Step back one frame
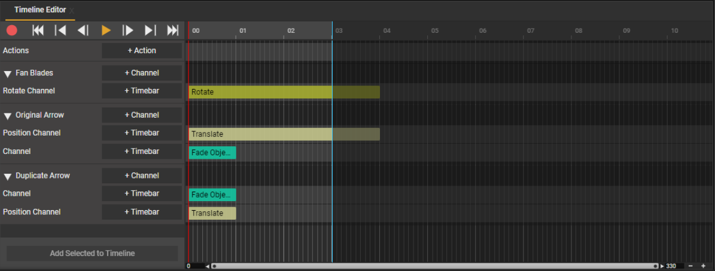The height and width of the screenshot is (271, 715). [x=83, y=30]
